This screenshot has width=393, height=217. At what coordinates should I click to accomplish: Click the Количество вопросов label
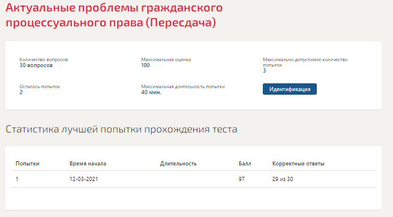click(x=44, y=59)
